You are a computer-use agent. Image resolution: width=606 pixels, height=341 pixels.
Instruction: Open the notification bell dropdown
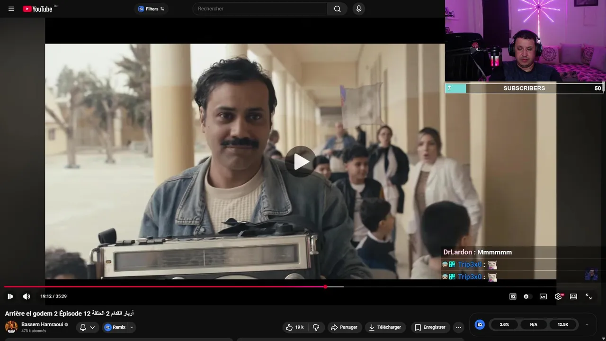(87, 327)
